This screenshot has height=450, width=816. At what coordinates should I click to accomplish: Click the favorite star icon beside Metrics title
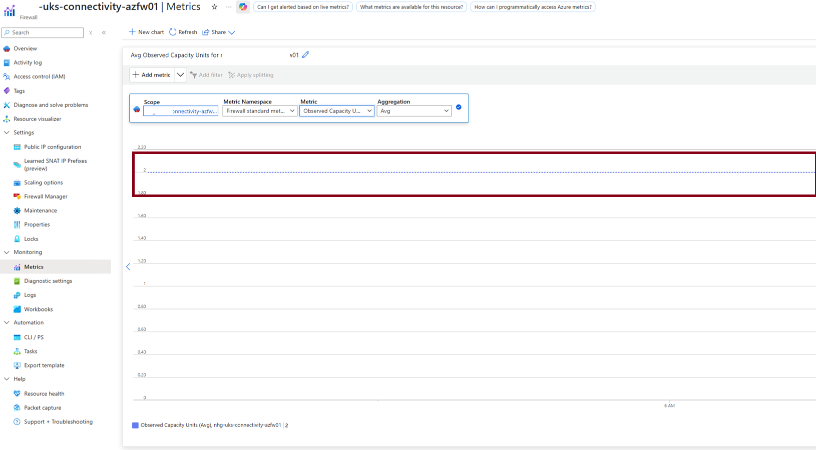click(x=214, y=7)
